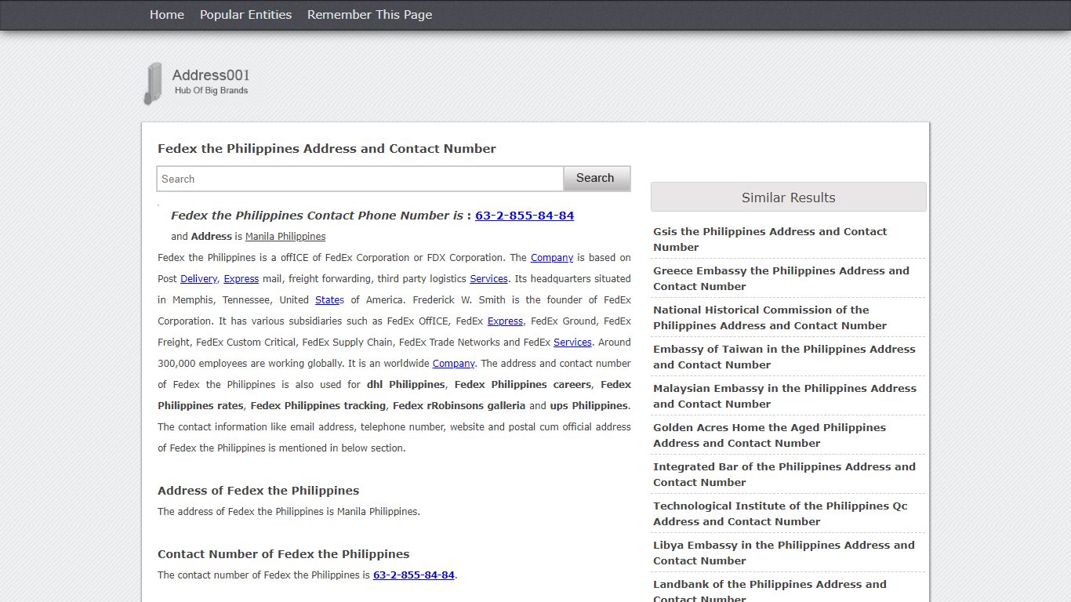Click the contact number link in bottom section

(414, 575)
